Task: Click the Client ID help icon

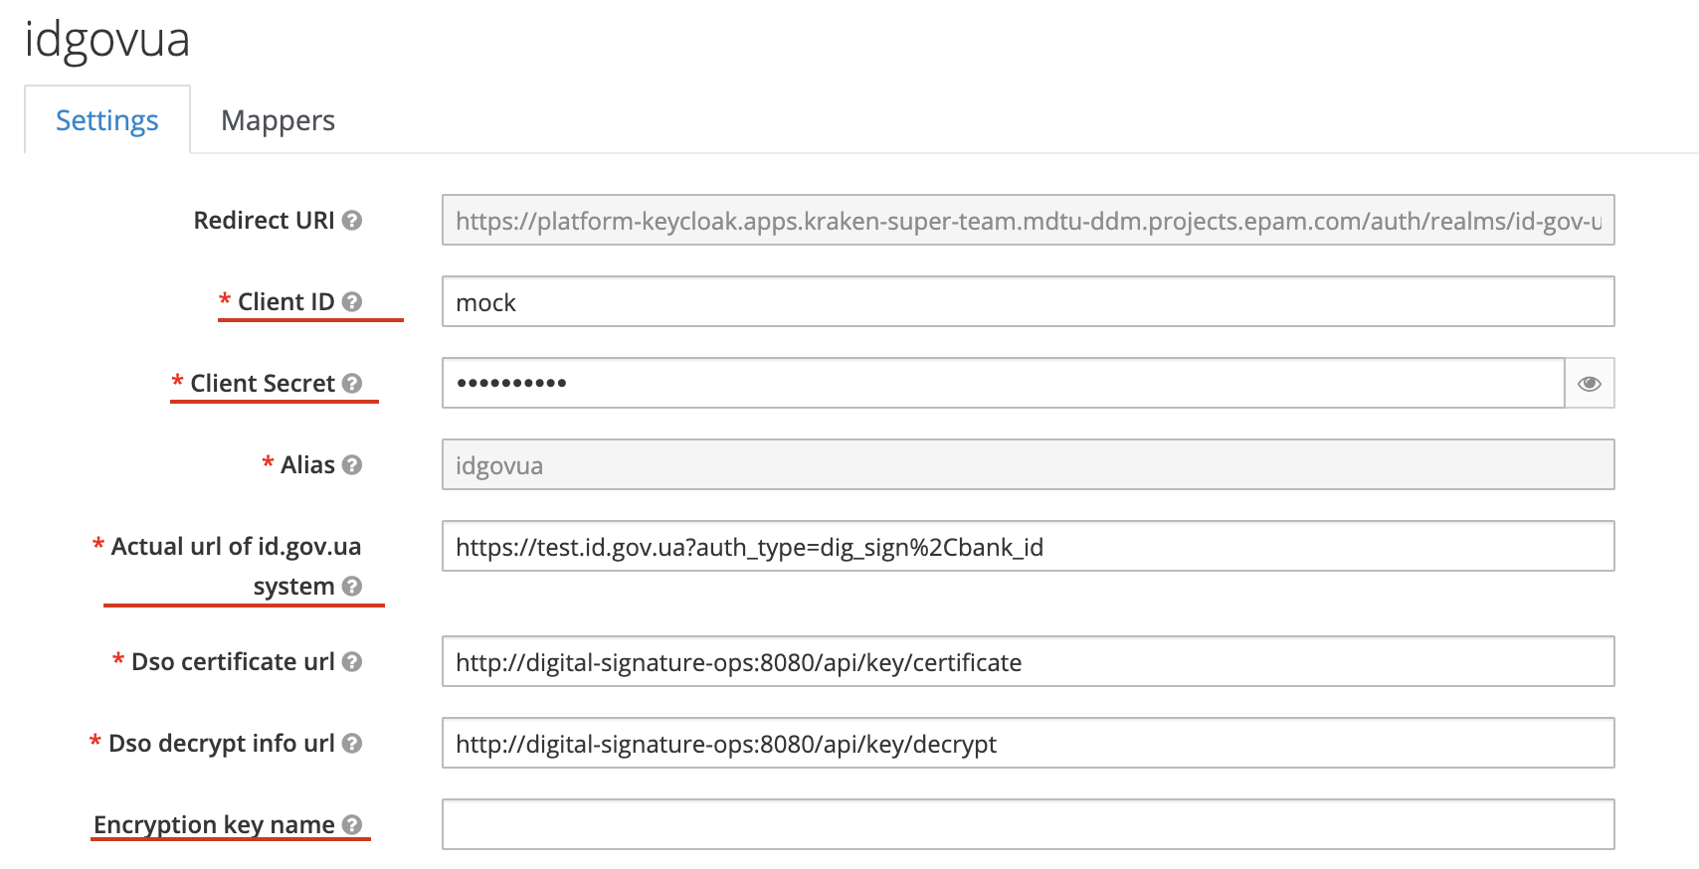Action: click(352, 302)
